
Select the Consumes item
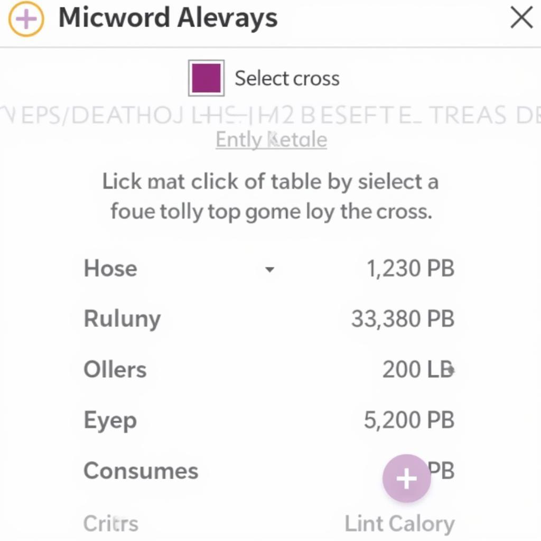pyautogui.click(x=141, y=471)
